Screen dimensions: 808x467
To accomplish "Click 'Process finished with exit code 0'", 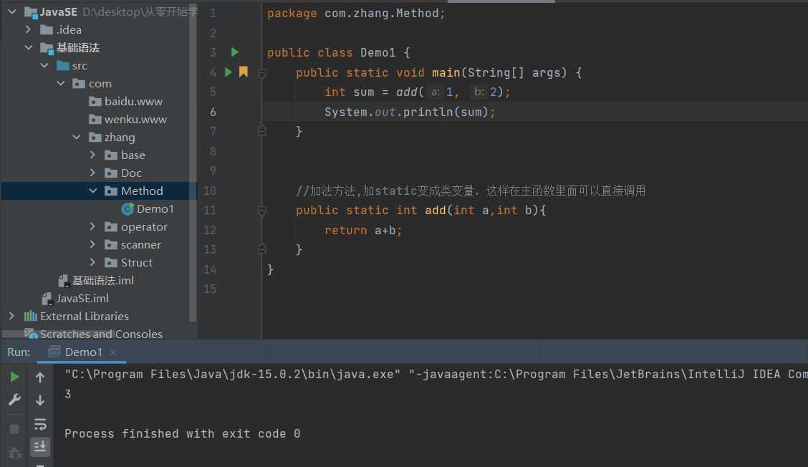I will pyautogui.click(x=183, y=433).
